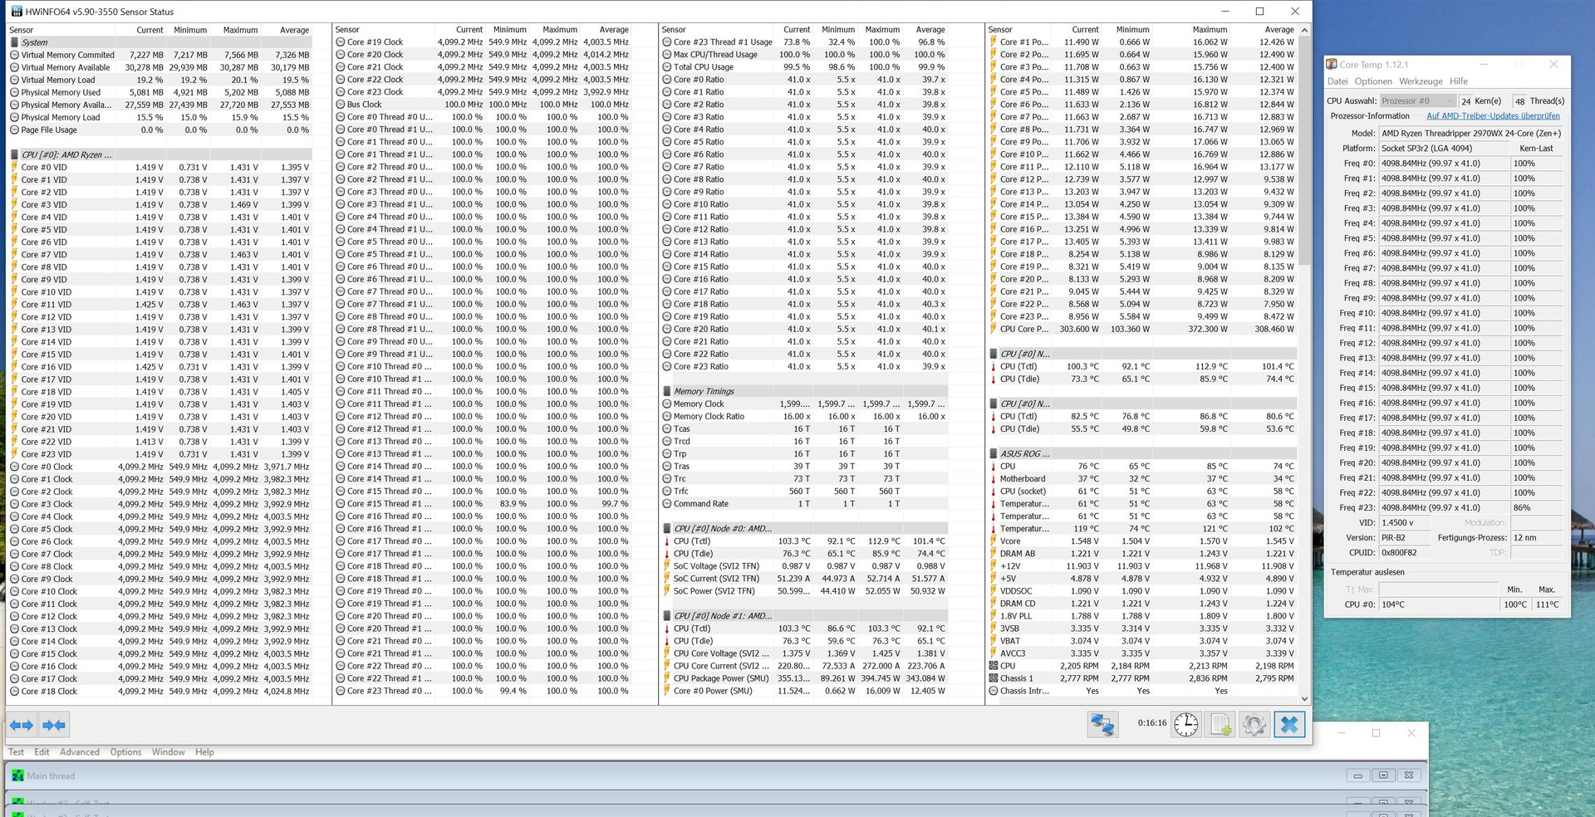Maximize the HWiNFO64 Sensor Status window

click(x=1259, y=12)
